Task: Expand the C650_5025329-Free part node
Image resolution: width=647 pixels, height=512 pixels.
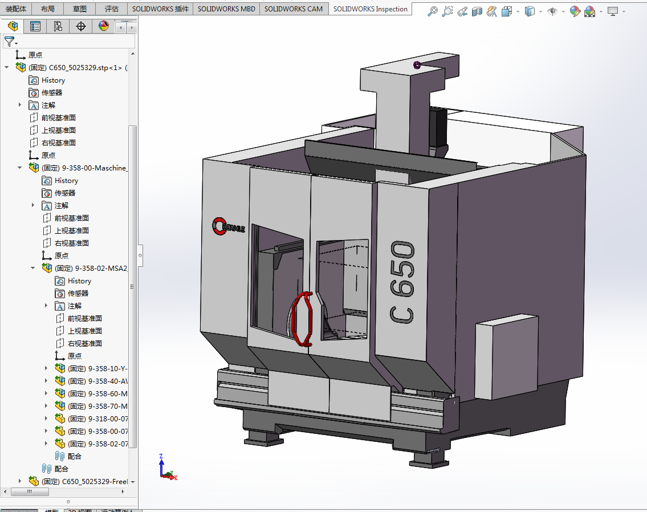Action: (20, 481)
